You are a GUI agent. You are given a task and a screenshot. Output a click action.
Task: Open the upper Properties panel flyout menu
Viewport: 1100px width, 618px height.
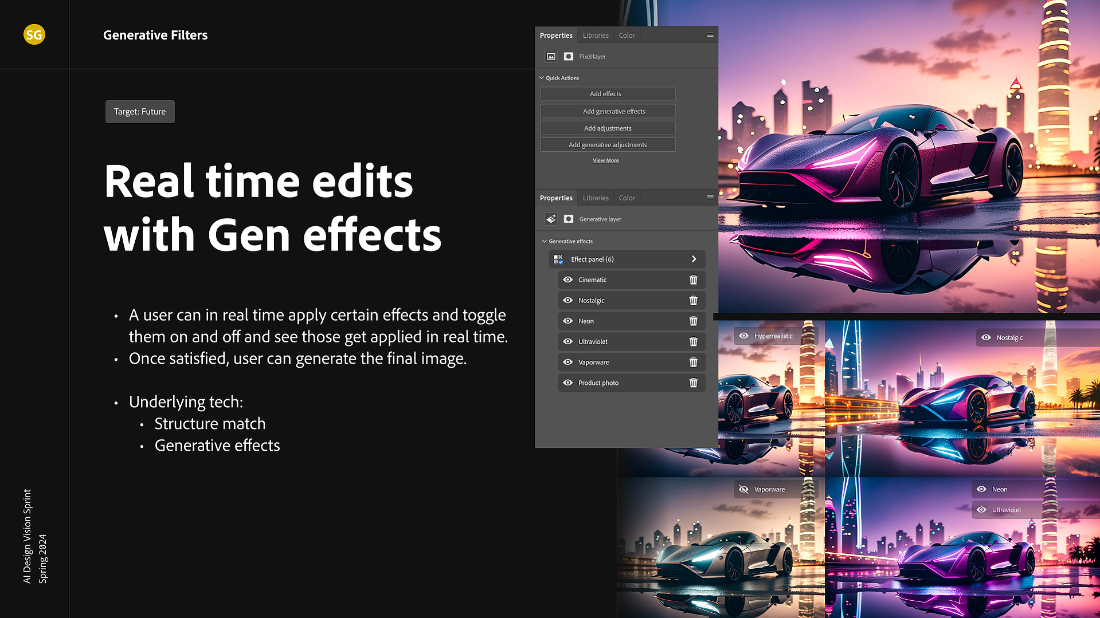[710, 35]
